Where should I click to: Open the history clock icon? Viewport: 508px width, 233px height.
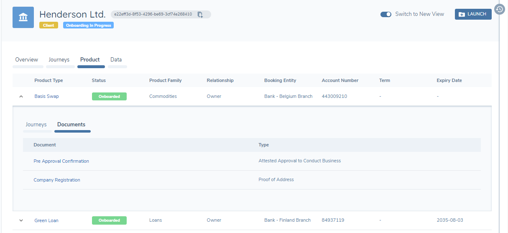click(499, 9)
